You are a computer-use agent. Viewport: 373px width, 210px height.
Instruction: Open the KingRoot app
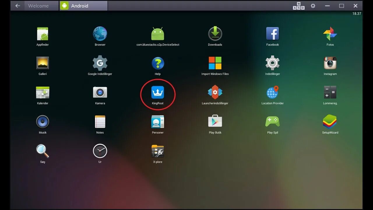pos(158,92)
